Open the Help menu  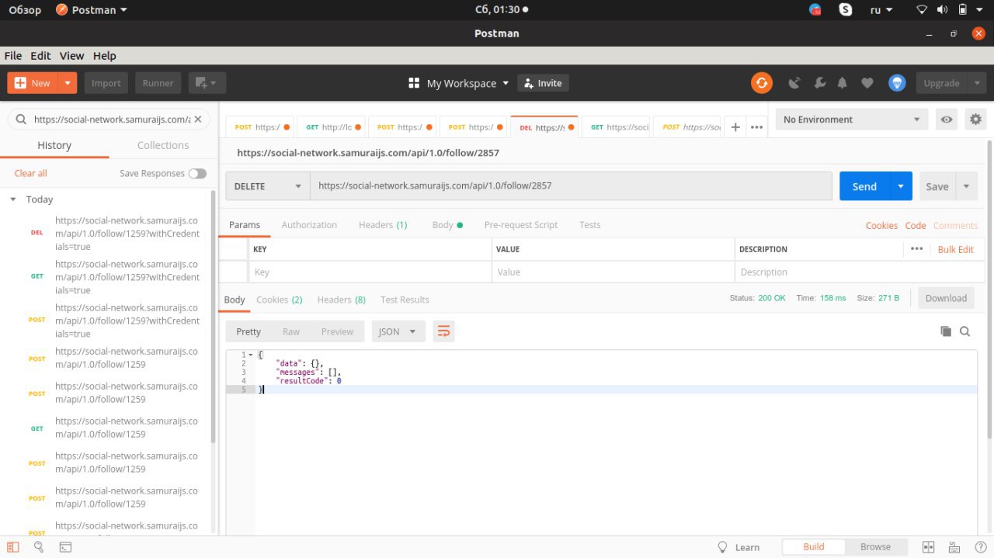[104, 56]
